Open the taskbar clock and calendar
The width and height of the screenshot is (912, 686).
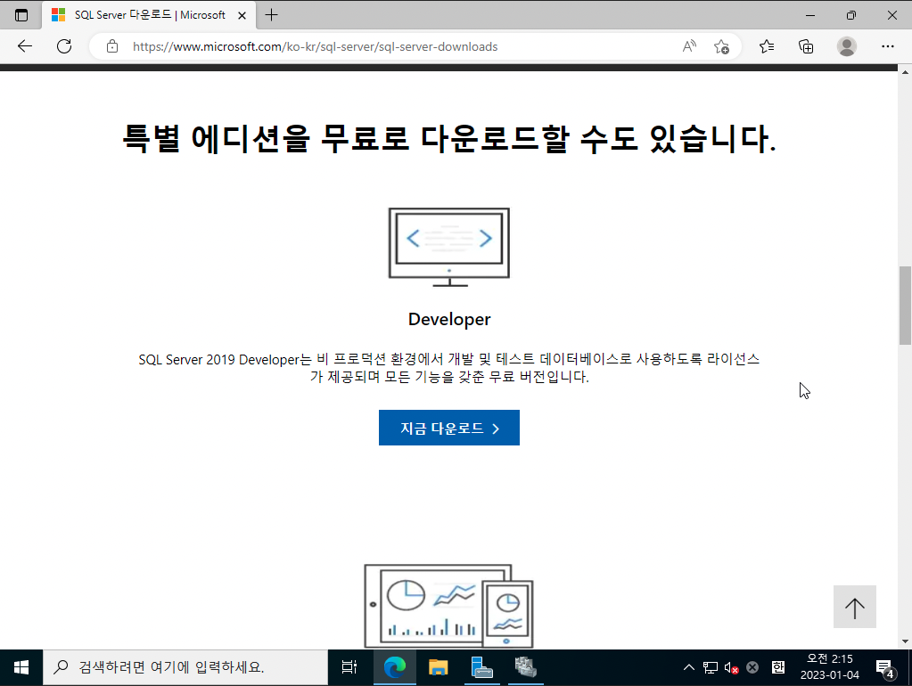[x=830, y=666]
